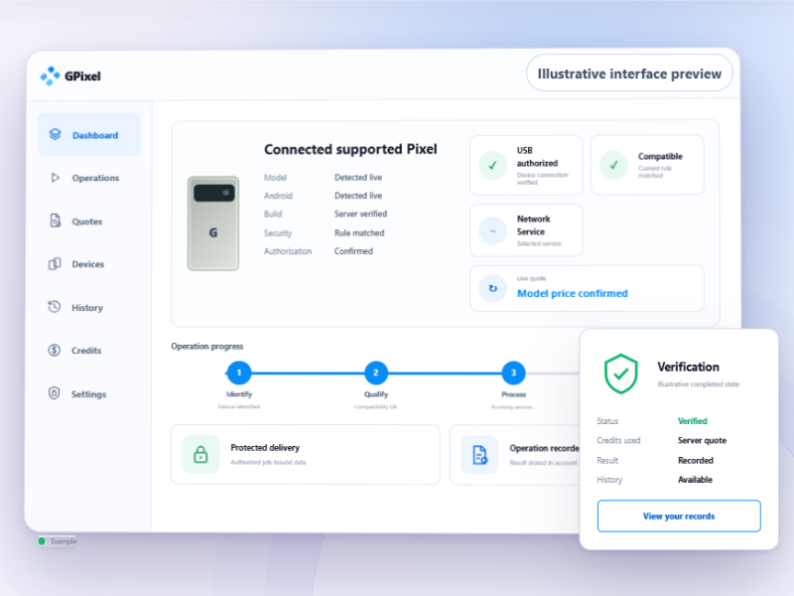
Task: Click the Rule matched security value
Action: point(359,233)
